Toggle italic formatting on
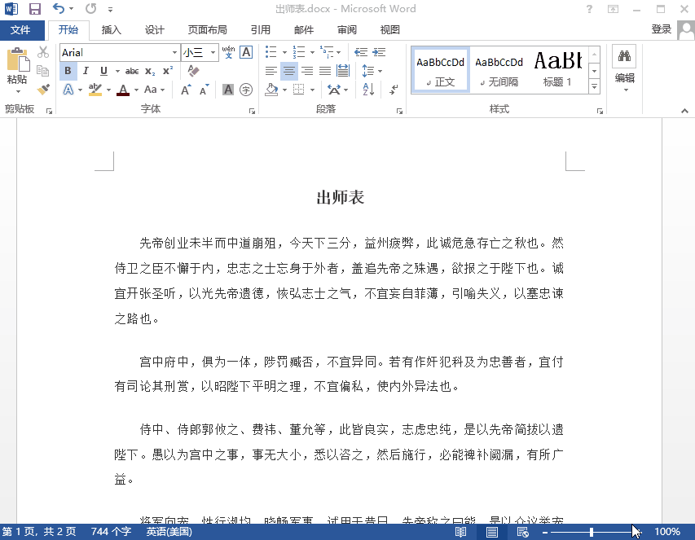 [85, 71]
